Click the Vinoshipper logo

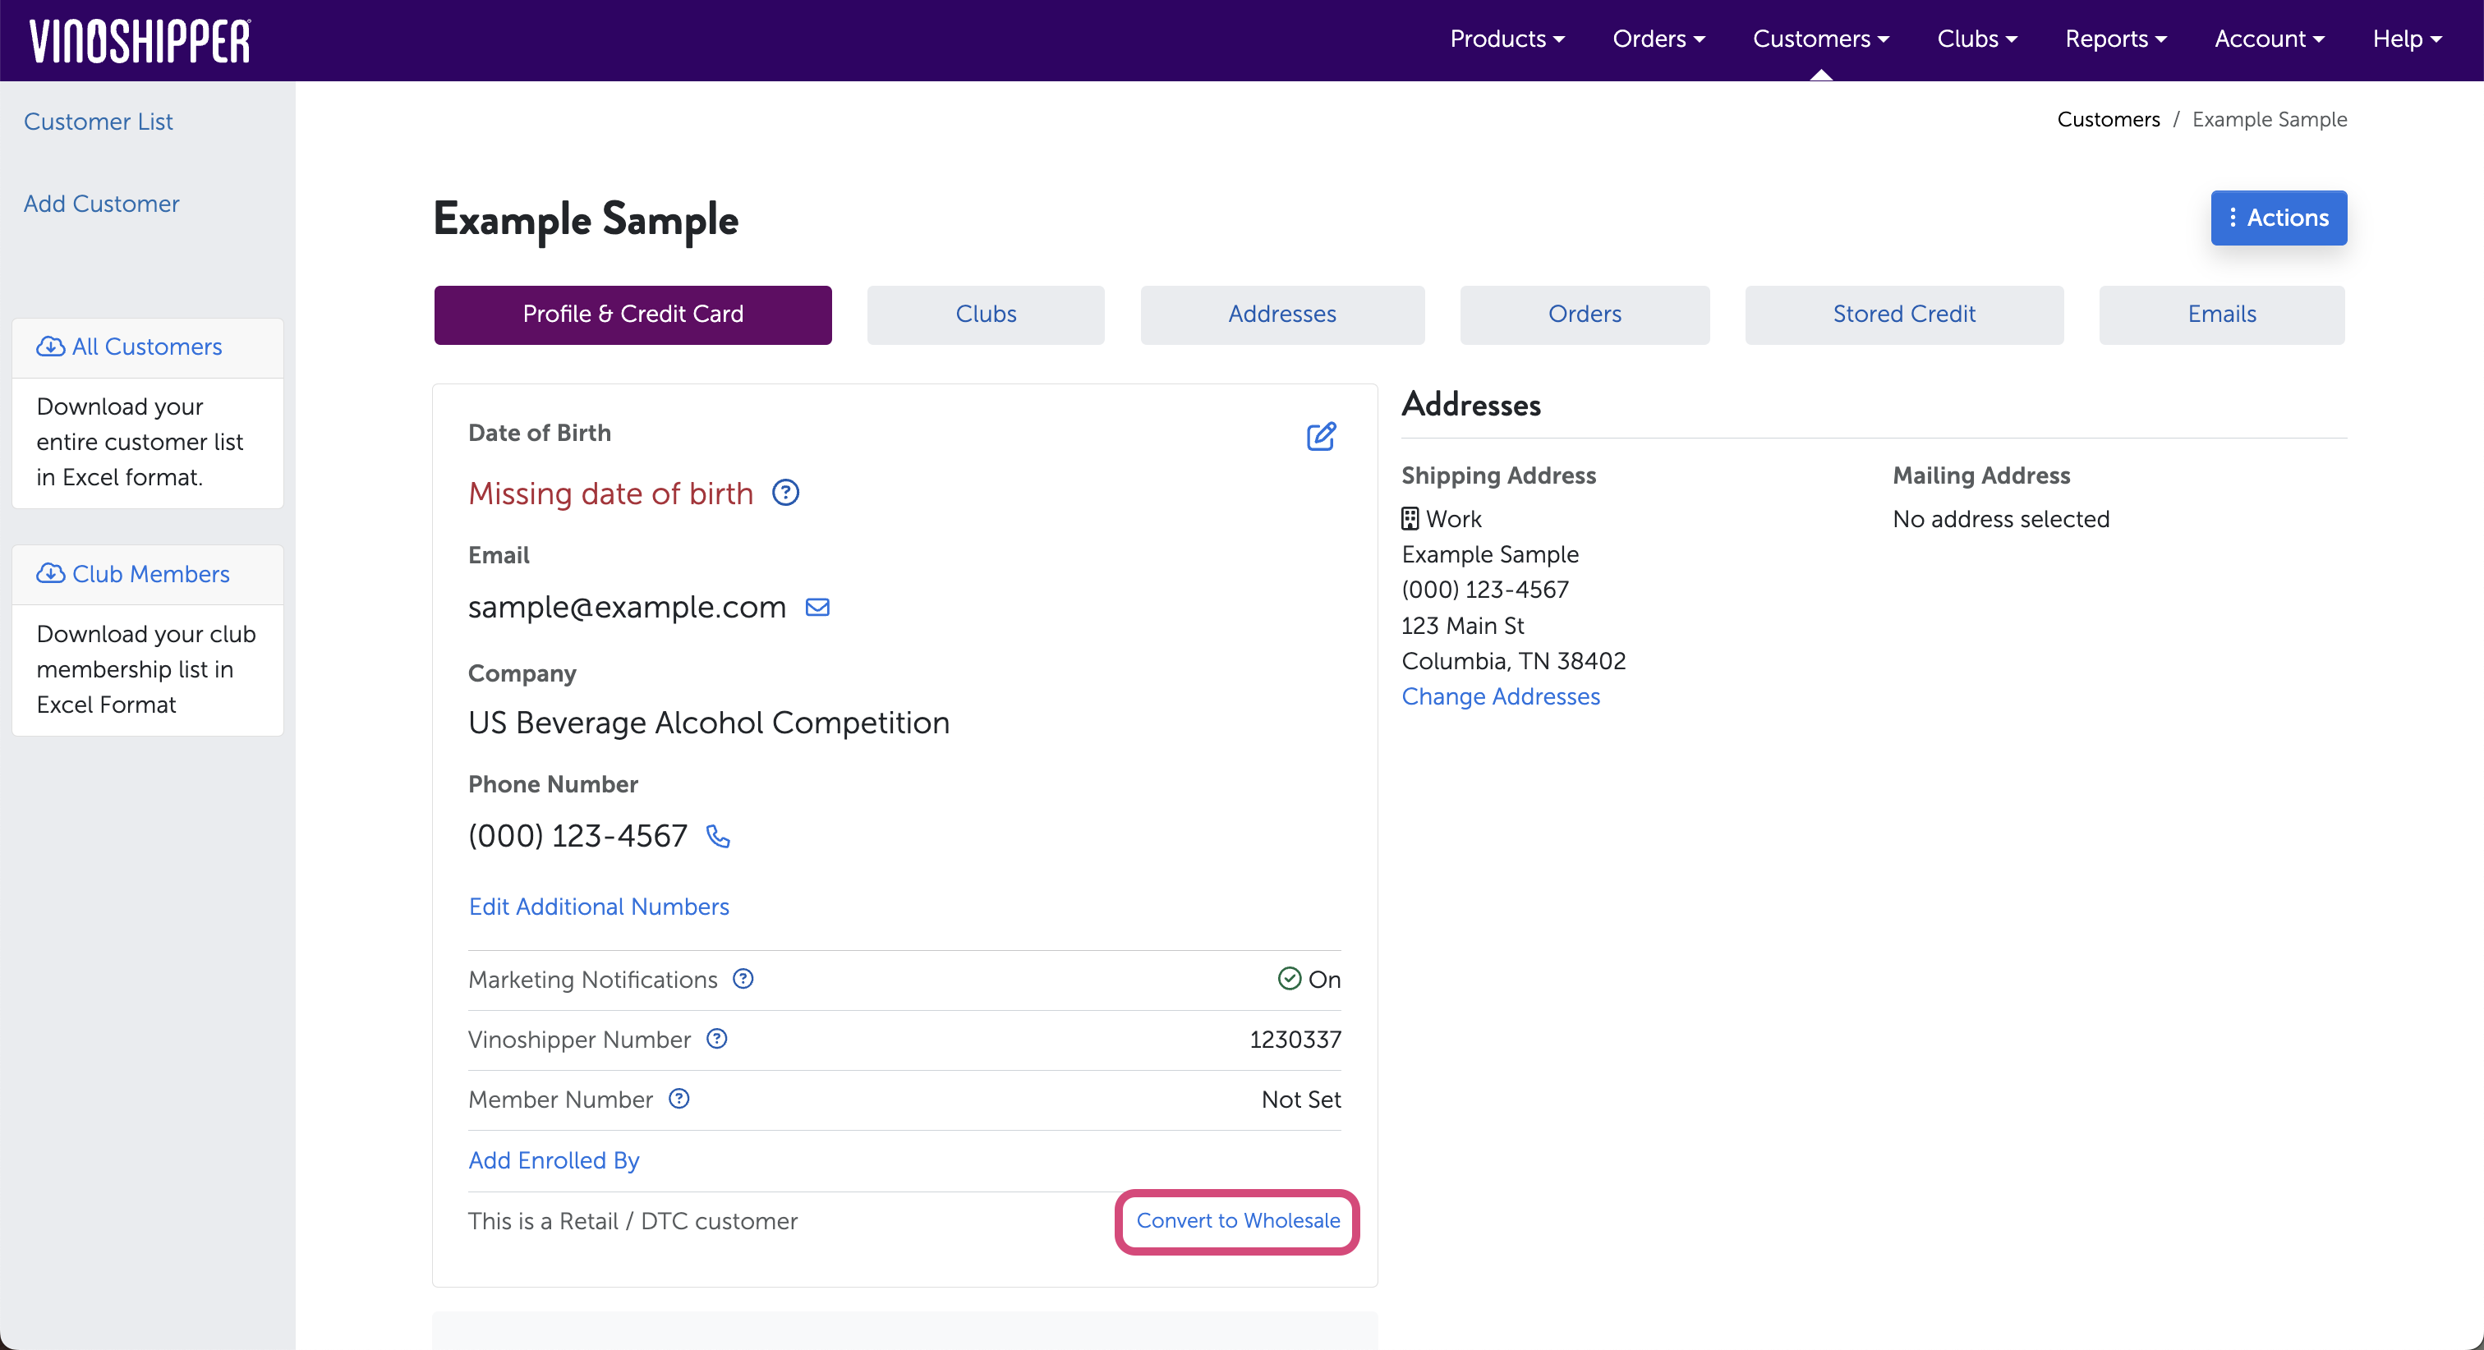tap(140, 40)
